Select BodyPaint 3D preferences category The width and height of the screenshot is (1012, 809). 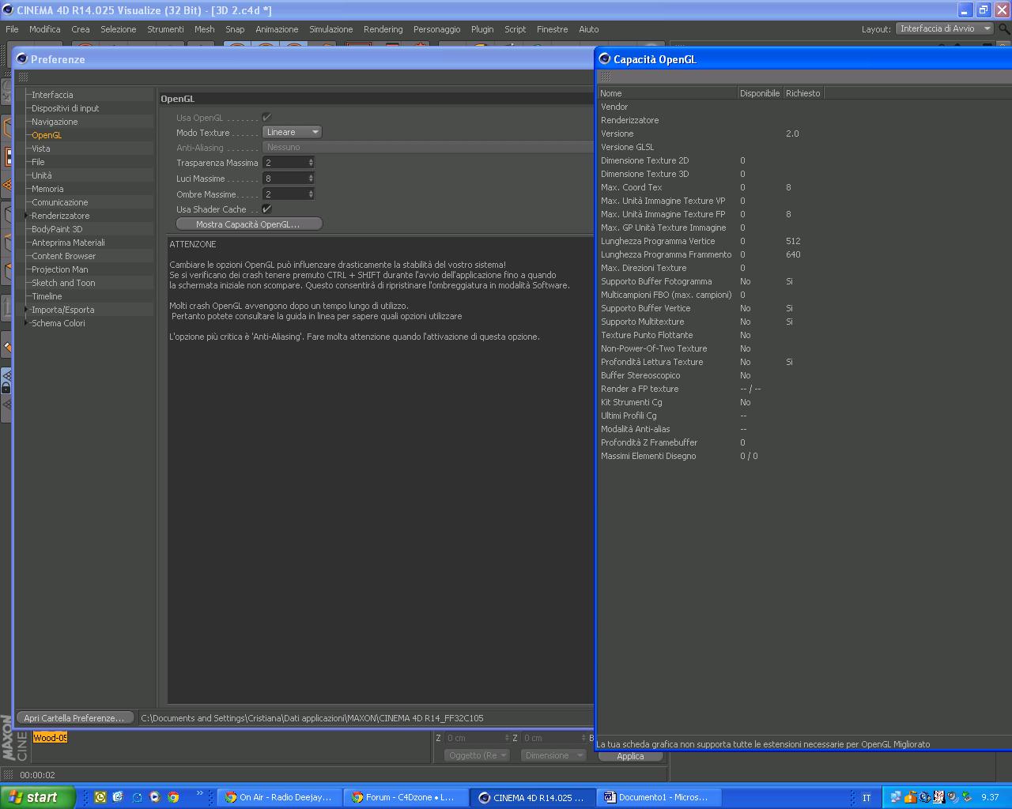pos(57,229)
